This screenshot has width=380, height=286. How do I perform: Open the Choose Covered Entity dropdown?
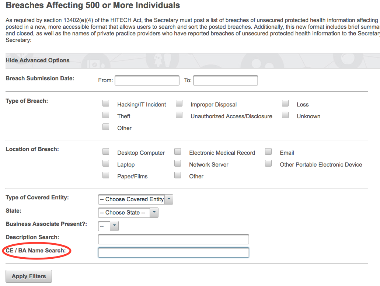pos(135,199)
